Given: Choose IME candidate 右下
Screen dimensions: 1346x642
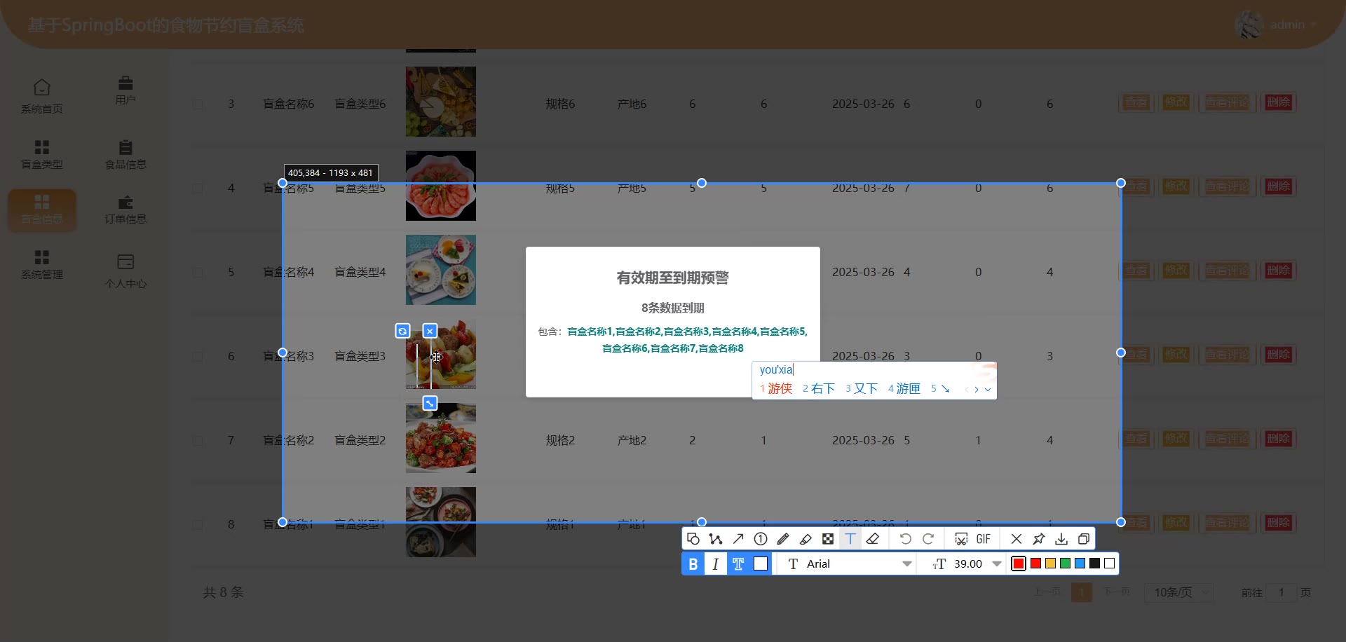Looking at the screenshot, I should 819,389.
